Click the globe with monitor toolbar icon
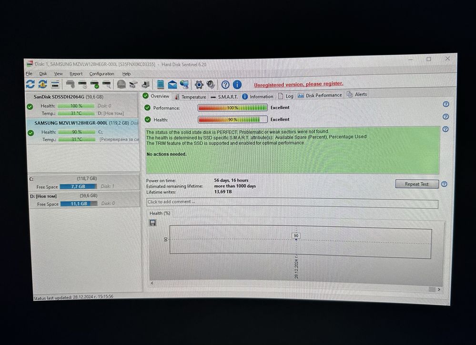The height and width of the screenshot is (345, 476). (184, 84)
